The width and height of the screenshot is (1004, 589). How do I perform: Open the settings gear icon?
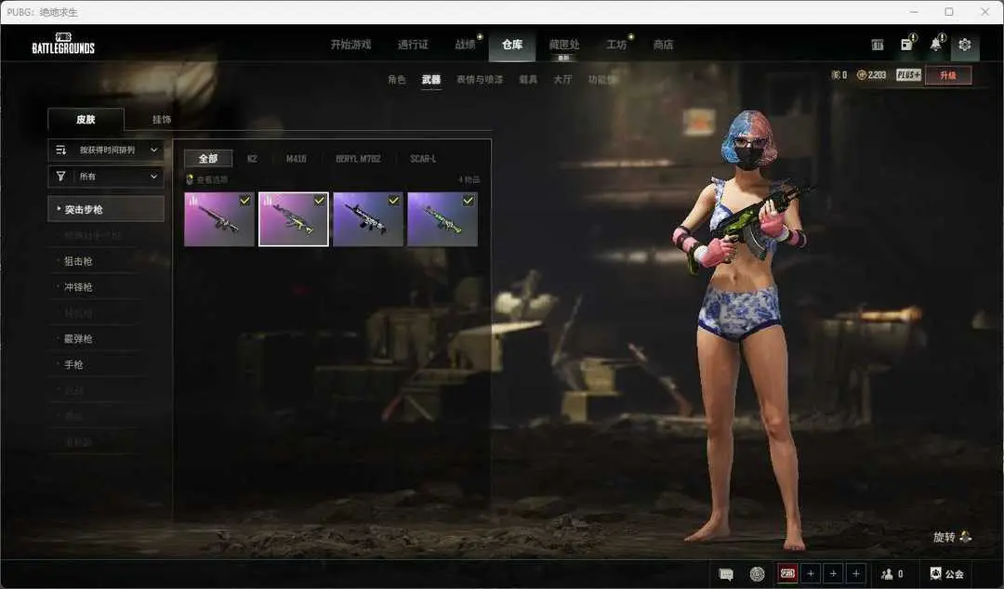coord(964,45)
